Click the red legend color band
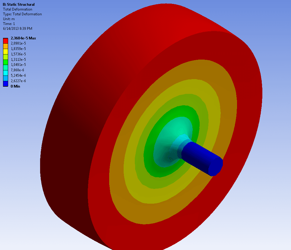The width and height of the screenshot is (291, 250). click(5, 41)
